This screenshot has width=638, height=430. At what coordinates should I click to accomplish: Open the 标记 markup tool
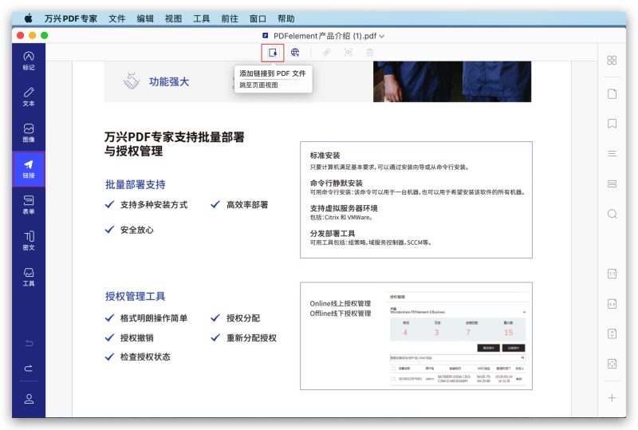pos(29,61)
